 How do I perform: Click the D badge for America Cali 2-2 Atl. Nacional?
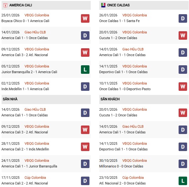85,181
